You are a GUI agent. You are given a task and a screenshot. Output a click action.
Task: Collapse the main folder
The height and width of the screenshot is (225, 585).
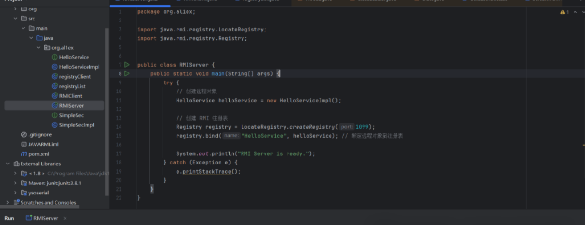23,28
